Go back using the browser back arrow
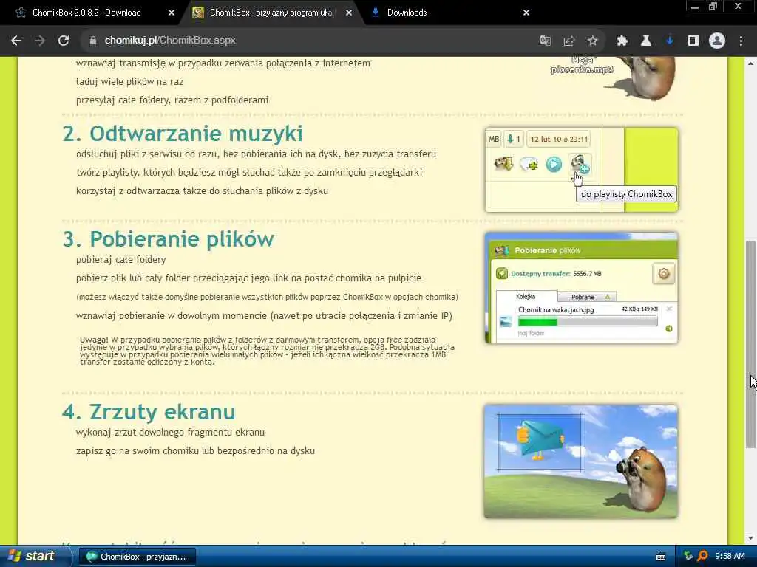The width and height of the screenshot is (757, 567). [16, 41]
